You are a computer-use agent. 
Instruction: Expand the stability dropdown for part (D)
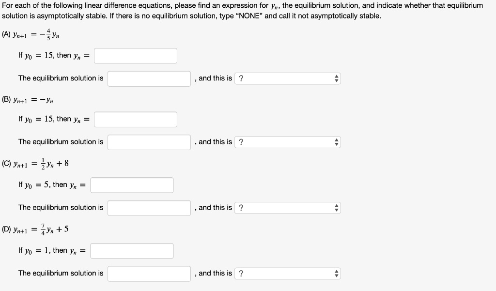(x=288, y=273)
